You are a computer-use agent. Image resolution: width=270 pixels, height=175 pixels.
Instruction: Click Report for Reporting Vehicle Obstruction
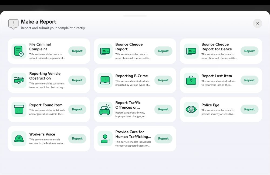click(x=77, y=80)
